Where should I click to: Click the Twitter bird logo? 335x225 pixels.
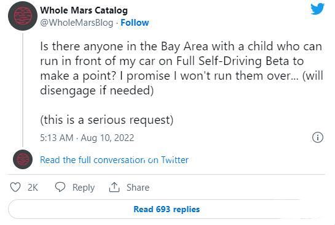[317, 9]
